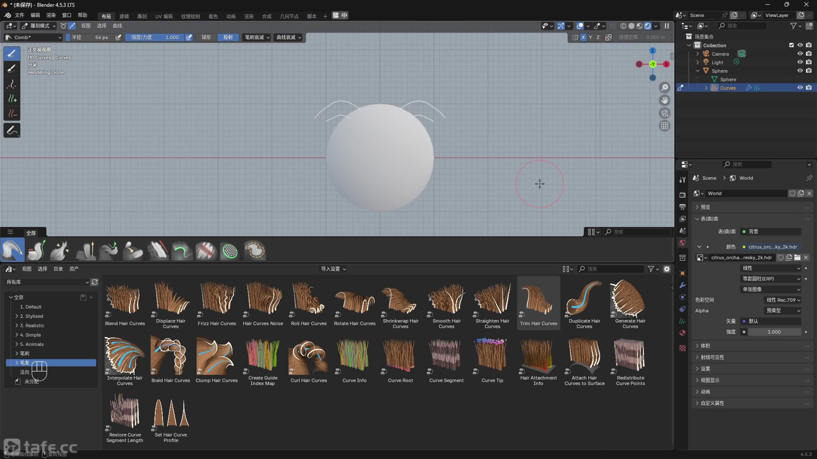This screenshot has height=459, width=817.
Task: Hide the Camera object in outliner
Action: [800, 54]
